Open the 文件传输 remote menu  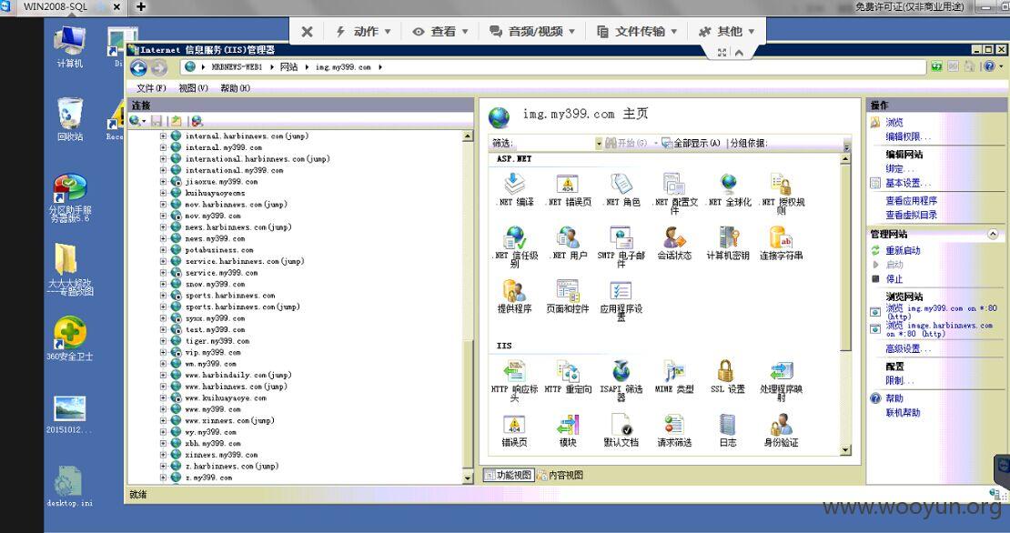pos(637,31)
